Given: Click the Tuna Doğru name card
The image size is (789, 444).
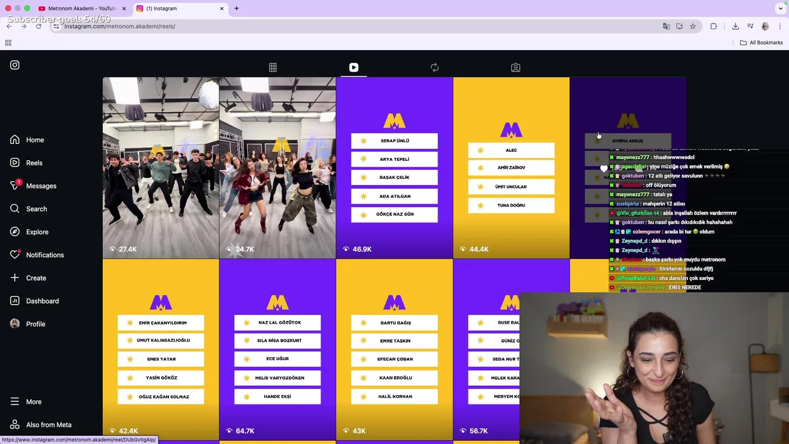Looking at the screenshot, I should (511, 205).
